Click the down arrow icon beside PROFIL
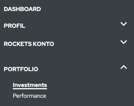The height and width of the screenshot is (106, 134). coord(124,24)
